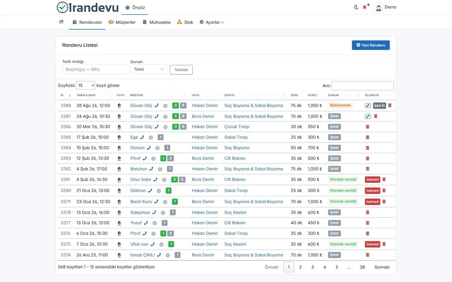Delete appointment 3381 using trash icon
Screen dimensions: 452x282
[384, 179]
